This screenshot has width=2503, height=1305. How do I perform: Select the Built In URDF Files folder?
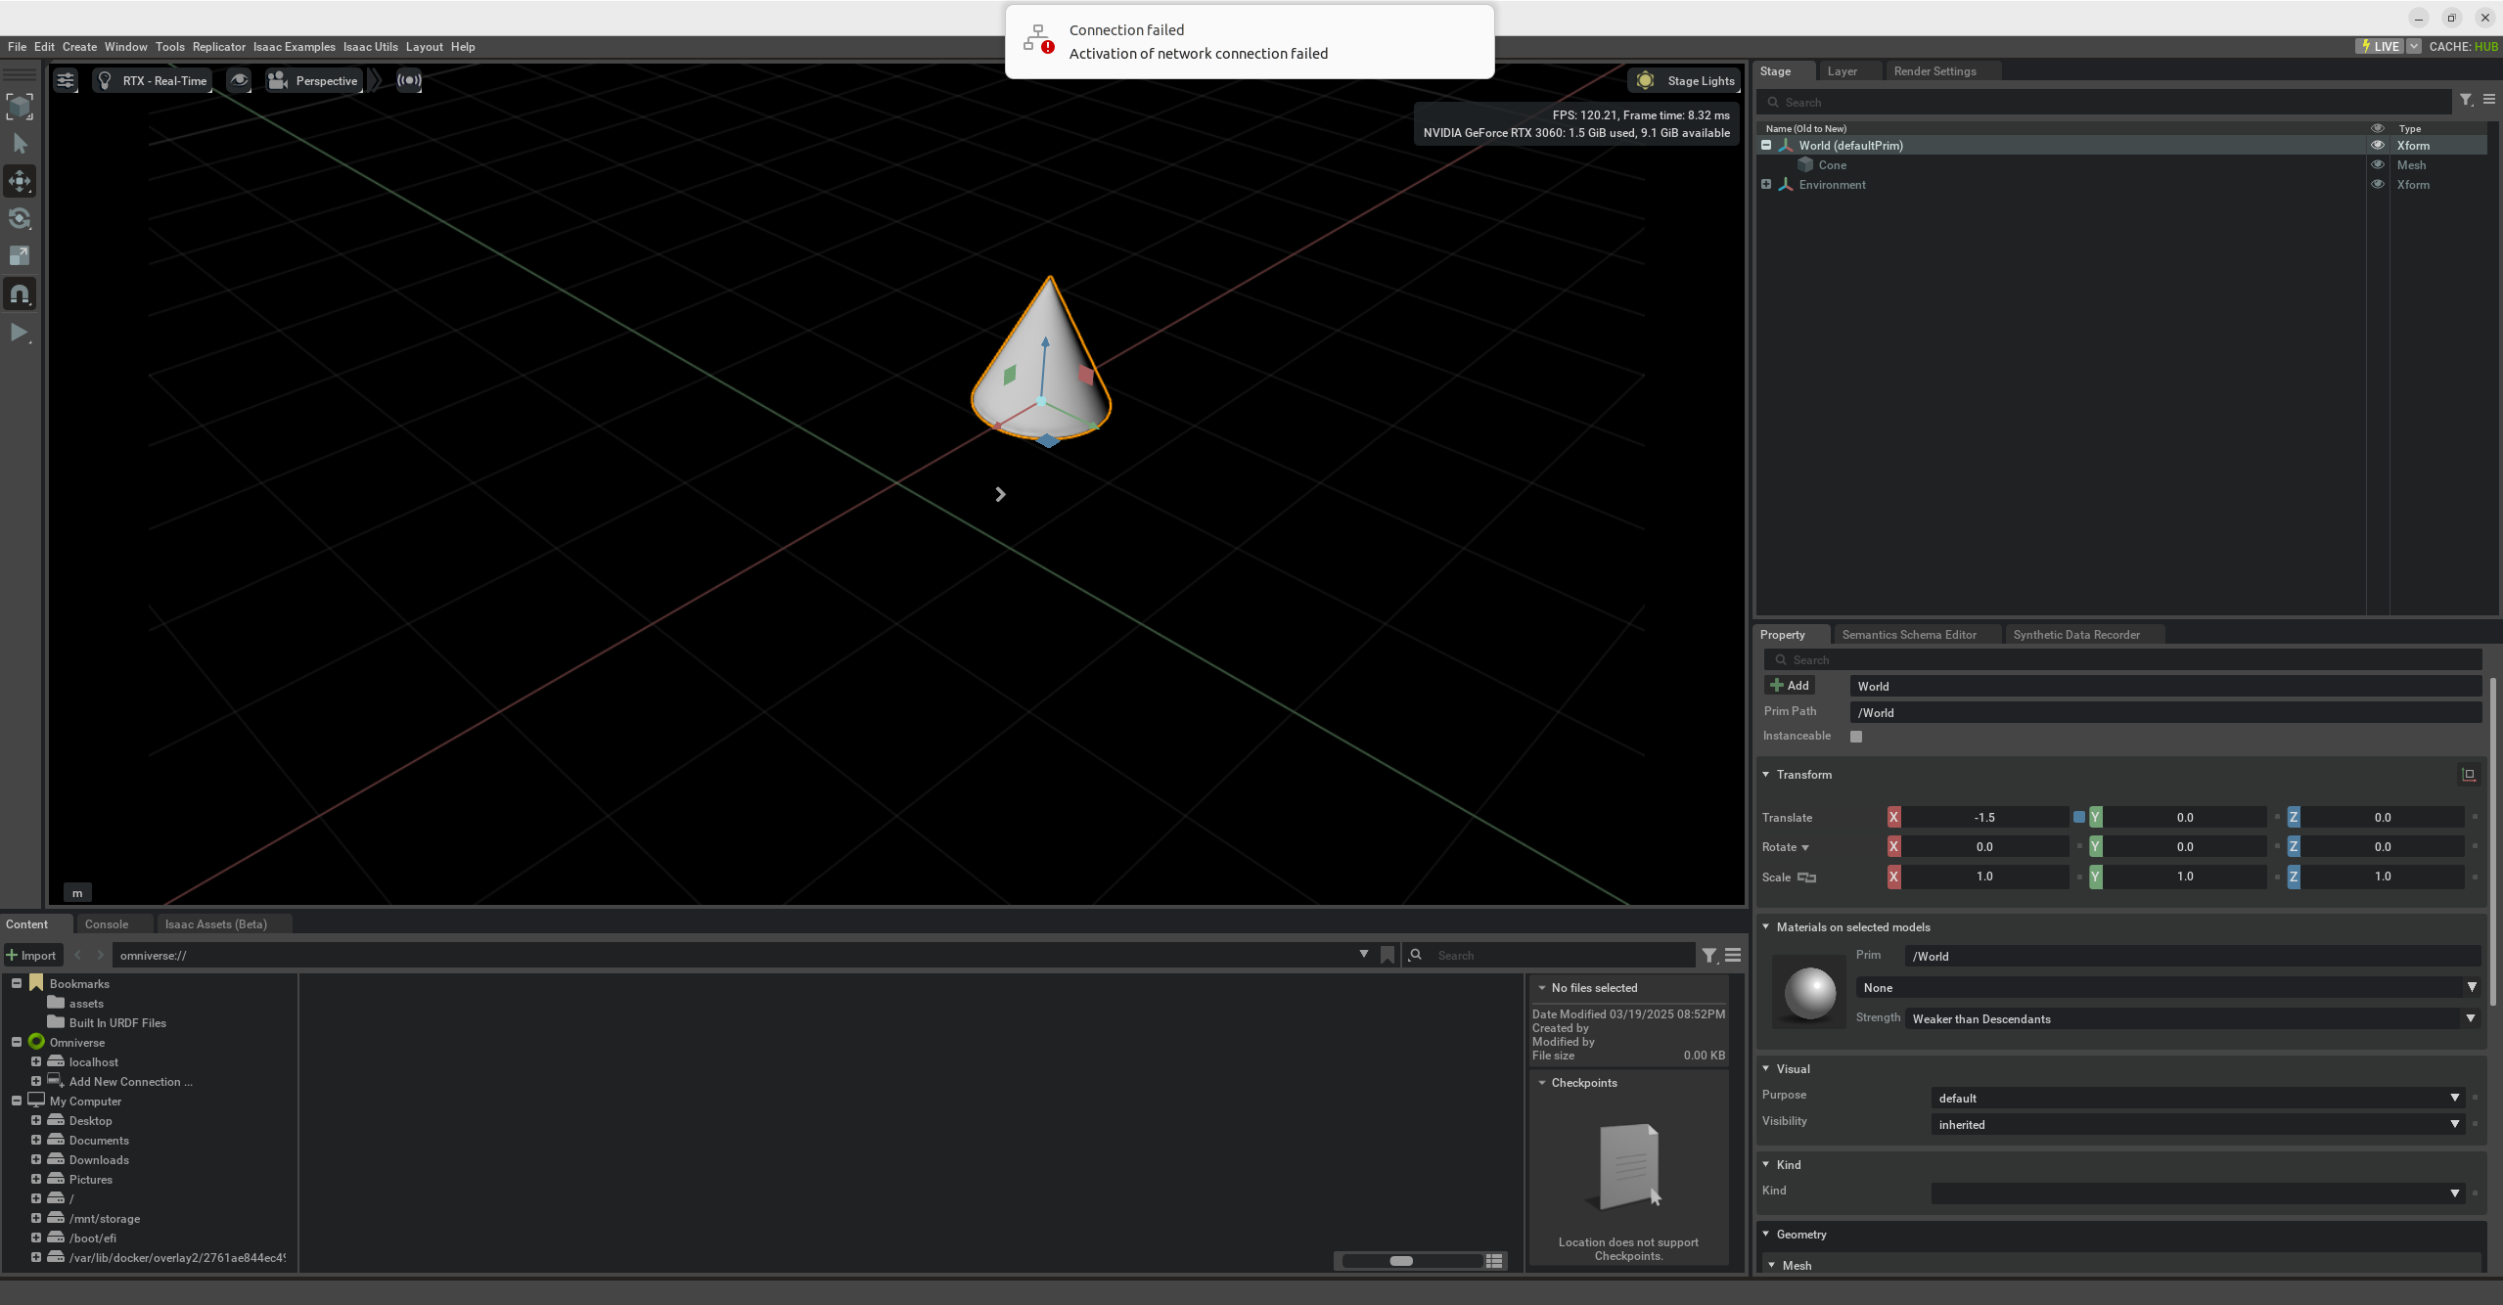pos(117,1023)
